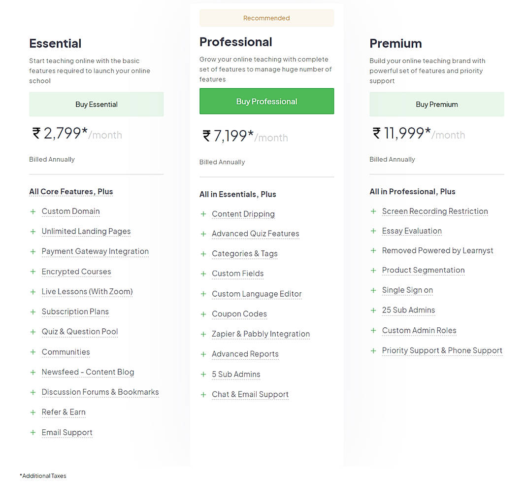Open the Live Lessons (With Zoom) link

[87, 291]
